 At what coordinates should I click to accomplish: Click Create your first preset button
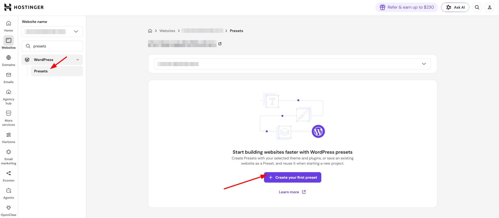(293, 177)
